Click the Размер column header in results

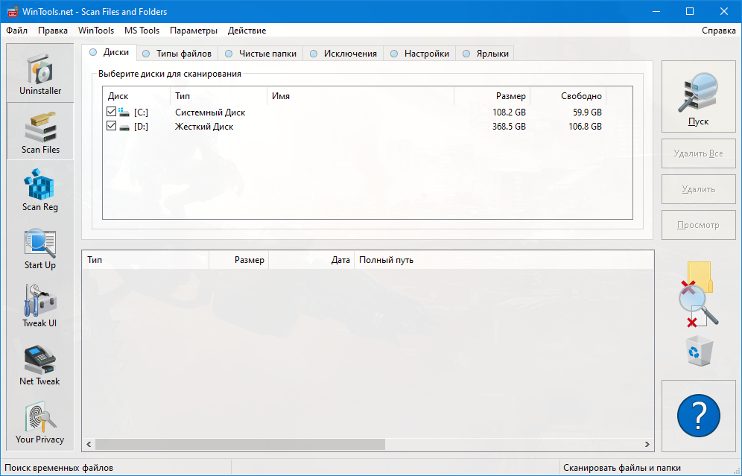coord(238,260)
